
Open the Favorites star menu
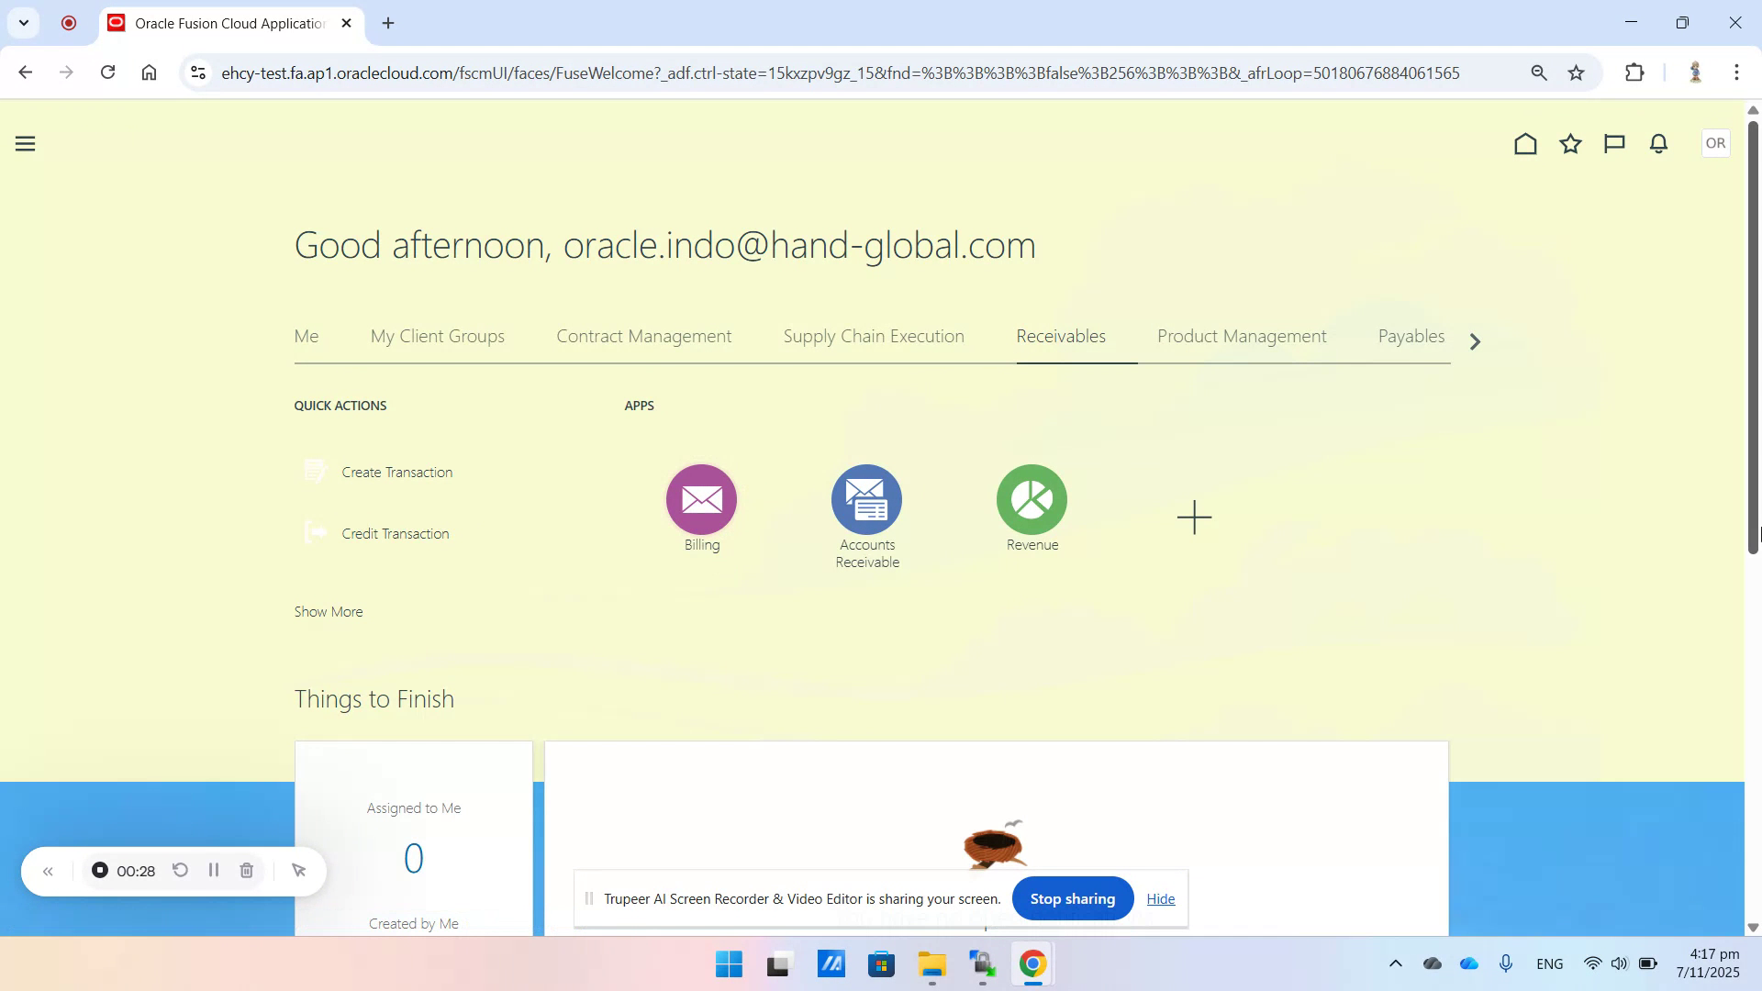[1569, 143]
